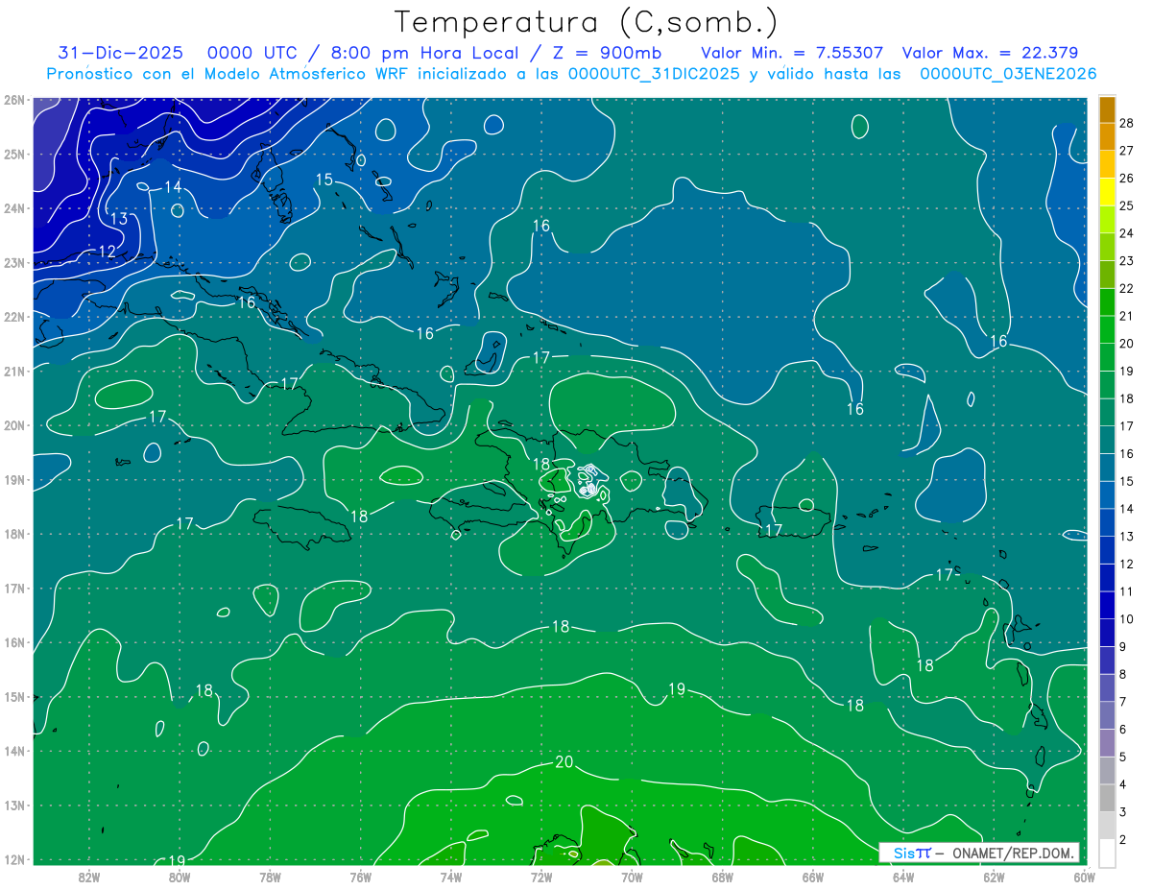1152x890 pixels.
Task: Click the '13N' latitude axis label
Action: (13, 806)
